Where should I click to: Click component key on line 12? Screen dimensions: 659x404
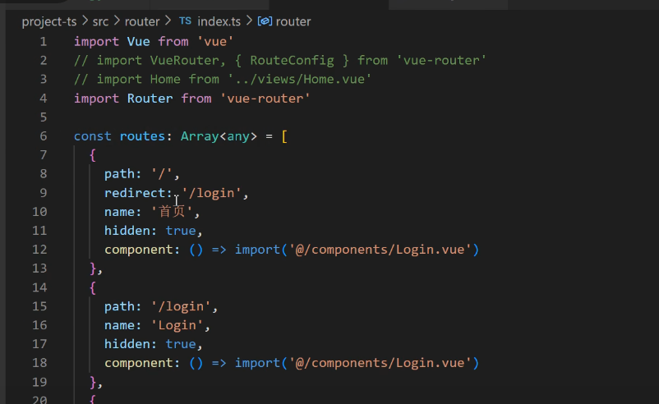(139, 250)
